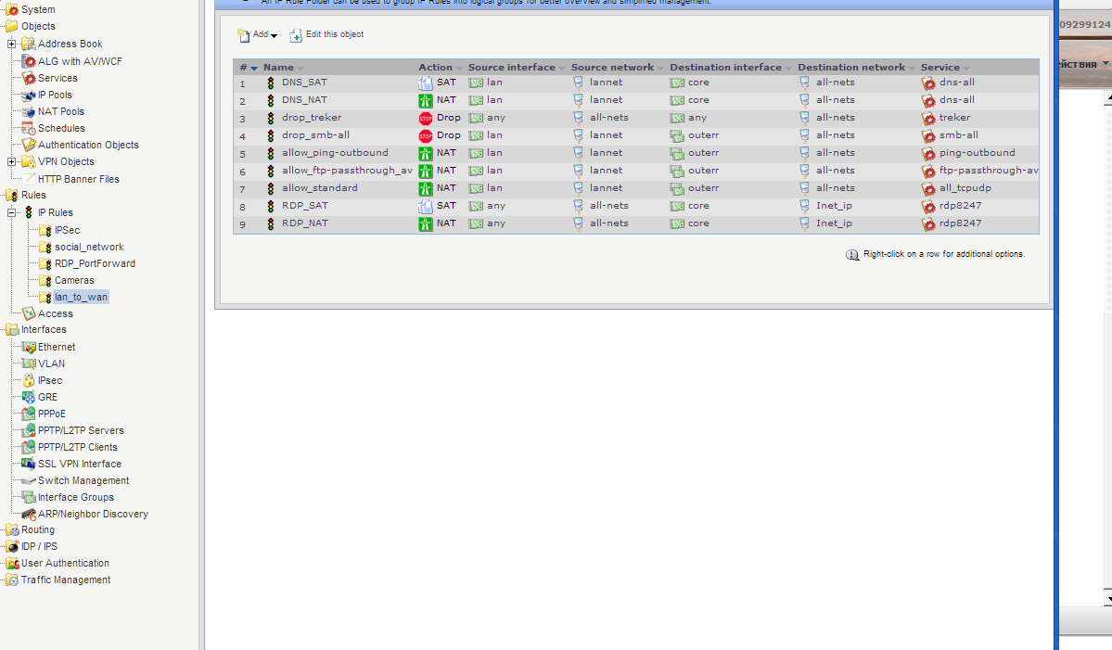Expand the Address Book tree node
Viewport: 1112px width, 650px height.
click(11, 44)
